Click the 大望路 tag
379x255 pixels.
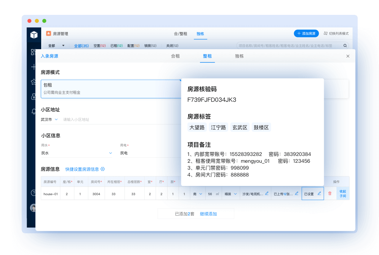(x=197, y=127)
